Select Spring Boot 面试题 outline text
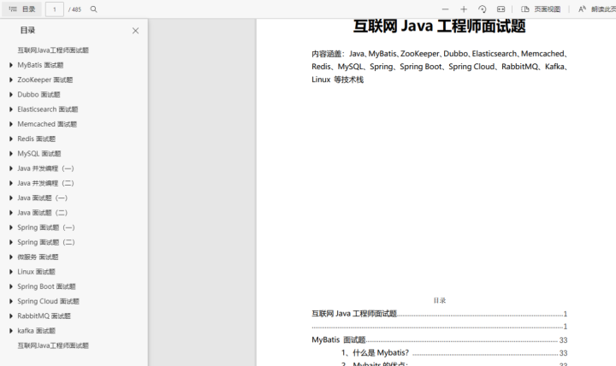The height and width of the screenshot is (366, 616). pyautogui.click(x=46, y=286)
